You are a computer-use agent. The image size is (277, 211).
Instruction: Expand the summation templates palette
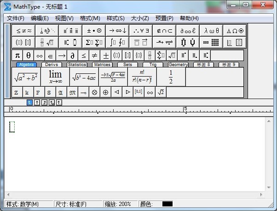[x=94, y=43]
